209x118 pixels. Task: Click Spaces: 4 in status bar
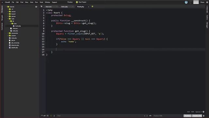click(199, 112)
